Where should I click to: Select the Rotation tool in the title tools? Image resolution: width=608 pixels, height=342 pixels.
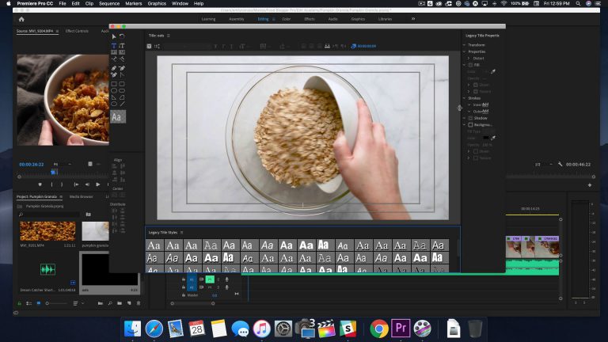coord(122,36)
